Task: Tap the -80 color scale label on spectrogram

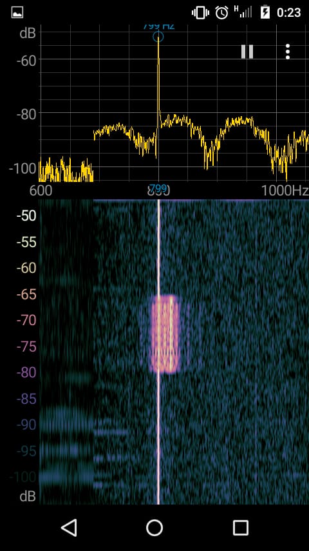Action: click(26, 372)
